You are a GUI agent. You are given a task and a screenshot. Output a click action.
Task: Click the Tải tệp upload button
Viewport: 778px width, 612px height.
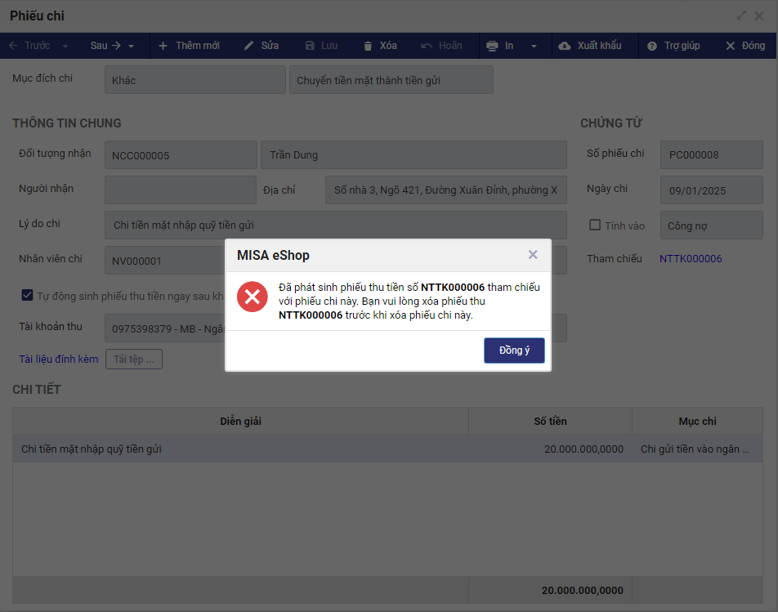point(133,359)
